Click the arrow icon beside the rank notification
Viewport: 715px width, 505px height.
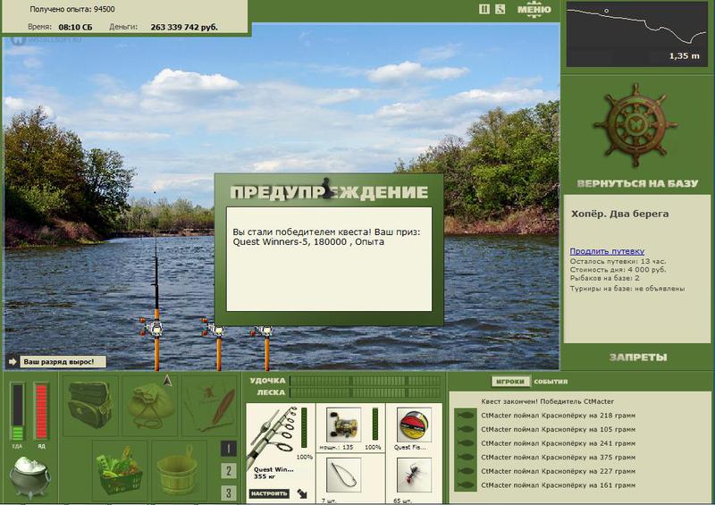pos(13,362)
